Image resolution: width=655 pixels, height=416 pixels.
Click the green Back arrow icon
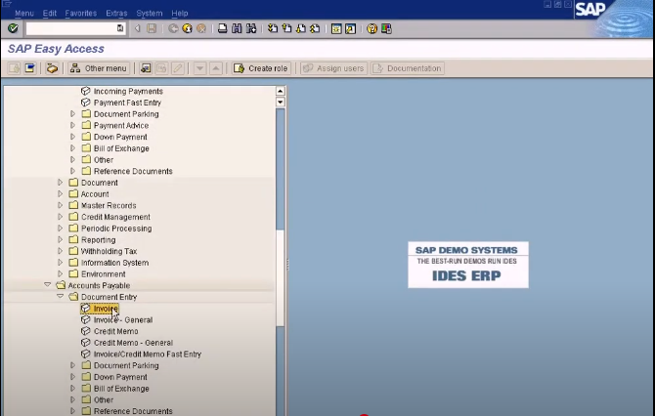coord(173,28)
